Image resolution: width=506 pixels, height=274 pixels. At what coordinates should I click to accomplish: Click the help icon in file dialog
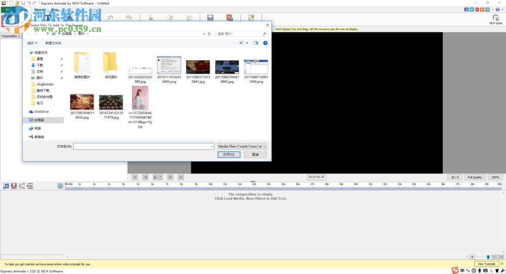(x=265, y=43)
